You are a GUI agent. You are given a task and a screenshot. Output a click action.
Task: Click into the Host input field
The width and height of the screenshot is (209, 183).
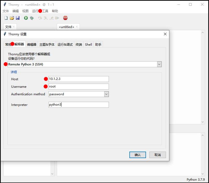tap(79, 79)
